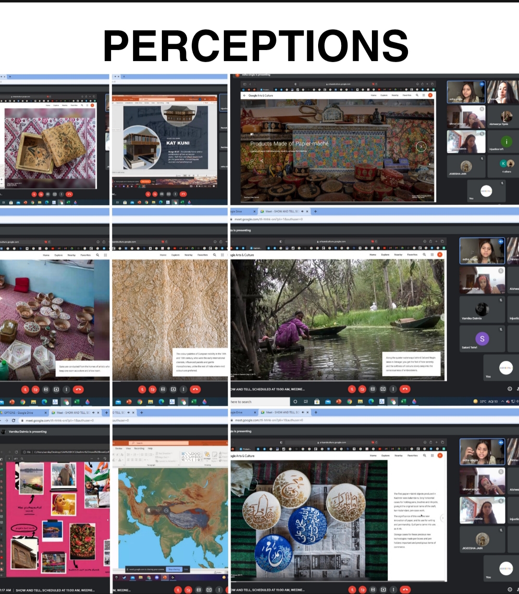The width and height of the screenshot is (519, 594).
Task: Open Excel from the taskbar below the river photo
Action: [404, 401]
